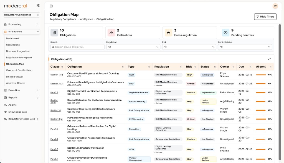284x163 pixels.
Task: Open Regulation Workspace in sidebar
Action: click(19, 58)
